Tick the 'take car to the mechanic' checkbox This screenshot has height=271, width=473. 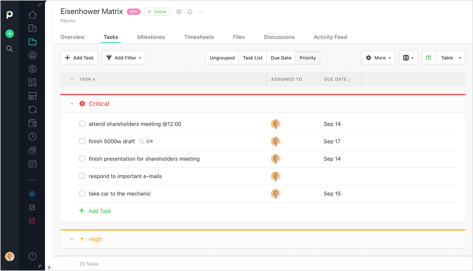click(82, 193)
